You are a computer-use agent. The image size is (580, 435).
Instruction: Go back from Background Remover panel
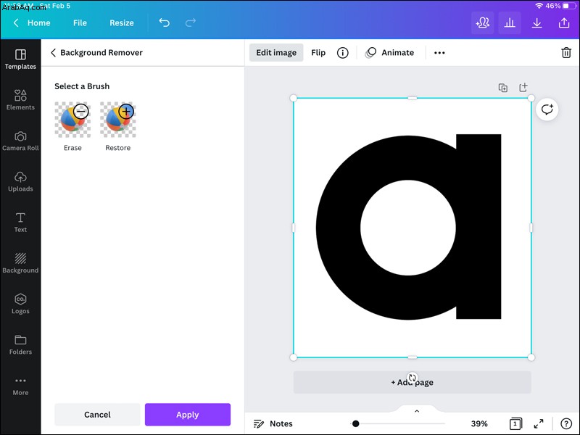53,52
